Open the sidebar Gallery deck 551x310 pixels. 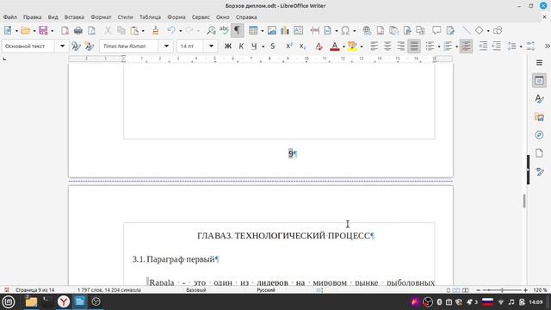pos(539,117)
